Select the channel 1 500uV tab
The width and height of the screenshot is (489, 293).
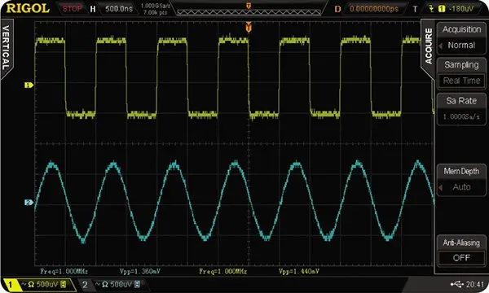39,284
